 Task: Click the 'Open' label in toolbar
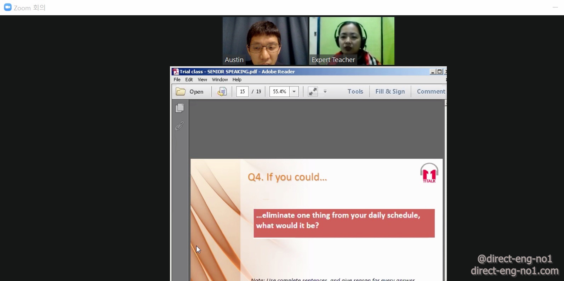pos(196,92)
